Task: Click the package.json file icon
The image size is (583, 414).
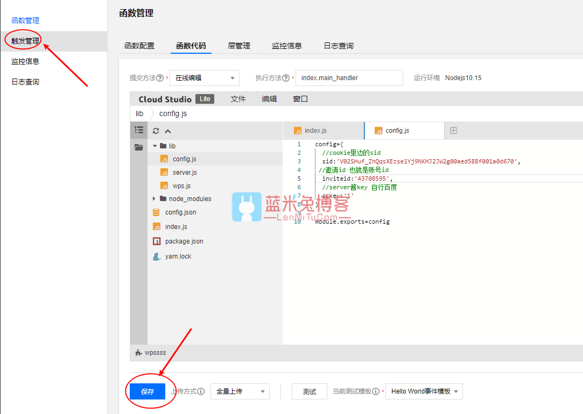Action: [157, 241]
